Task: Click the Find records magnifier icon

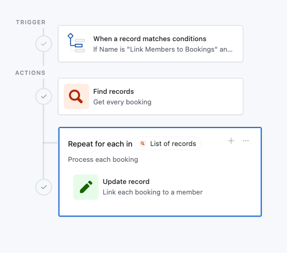Action: pos(76,96)
